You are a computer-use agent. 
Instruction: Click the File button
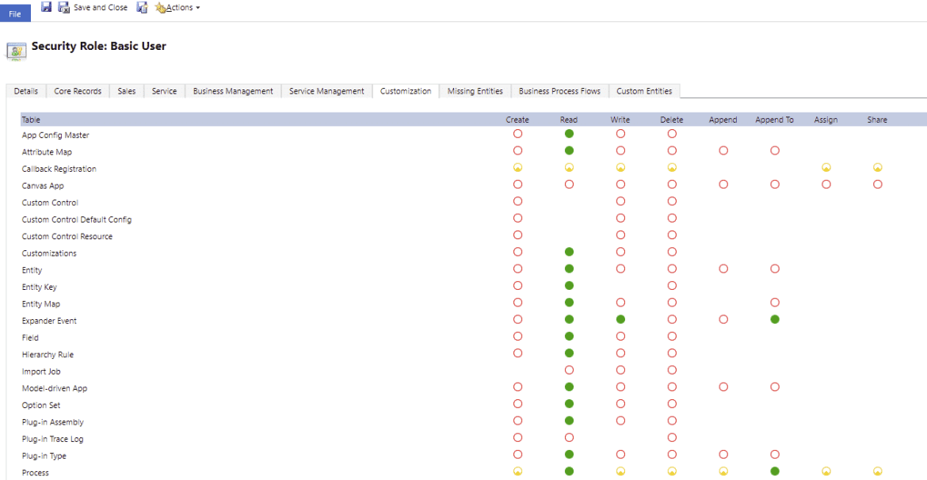15,13
